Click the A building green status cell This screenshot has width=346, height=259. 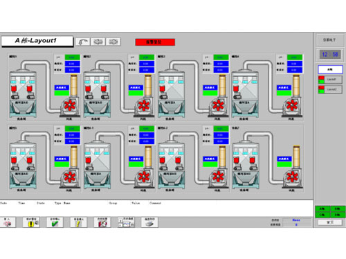click(x=322, y=209)
